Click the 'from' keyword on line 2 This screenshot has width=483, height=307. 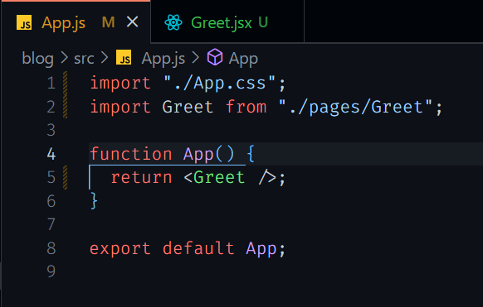coord(246,107)
